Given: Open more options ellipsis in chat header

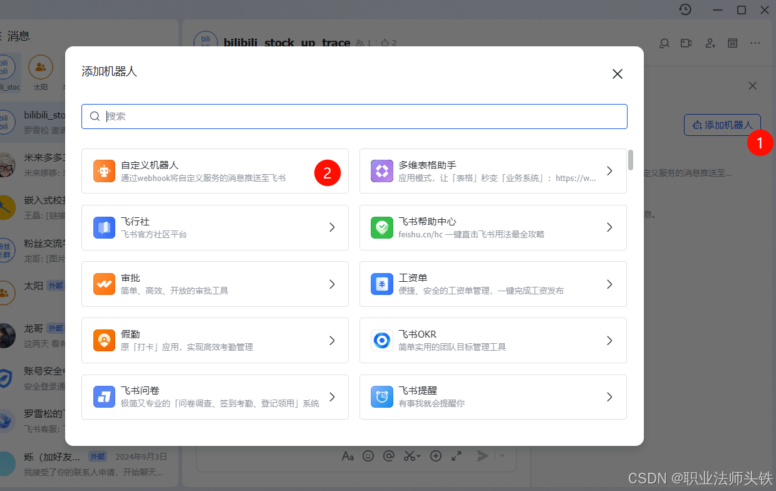Looking at the screenshot, I should pos(755,43).
